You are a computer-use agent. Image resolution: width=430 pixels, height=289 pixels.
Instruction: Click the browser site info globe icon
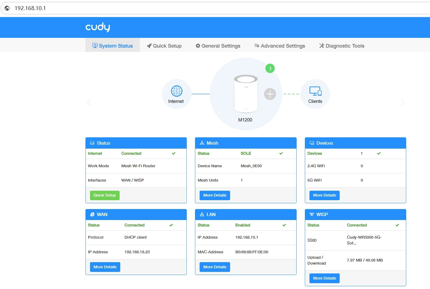click(7, 8)
